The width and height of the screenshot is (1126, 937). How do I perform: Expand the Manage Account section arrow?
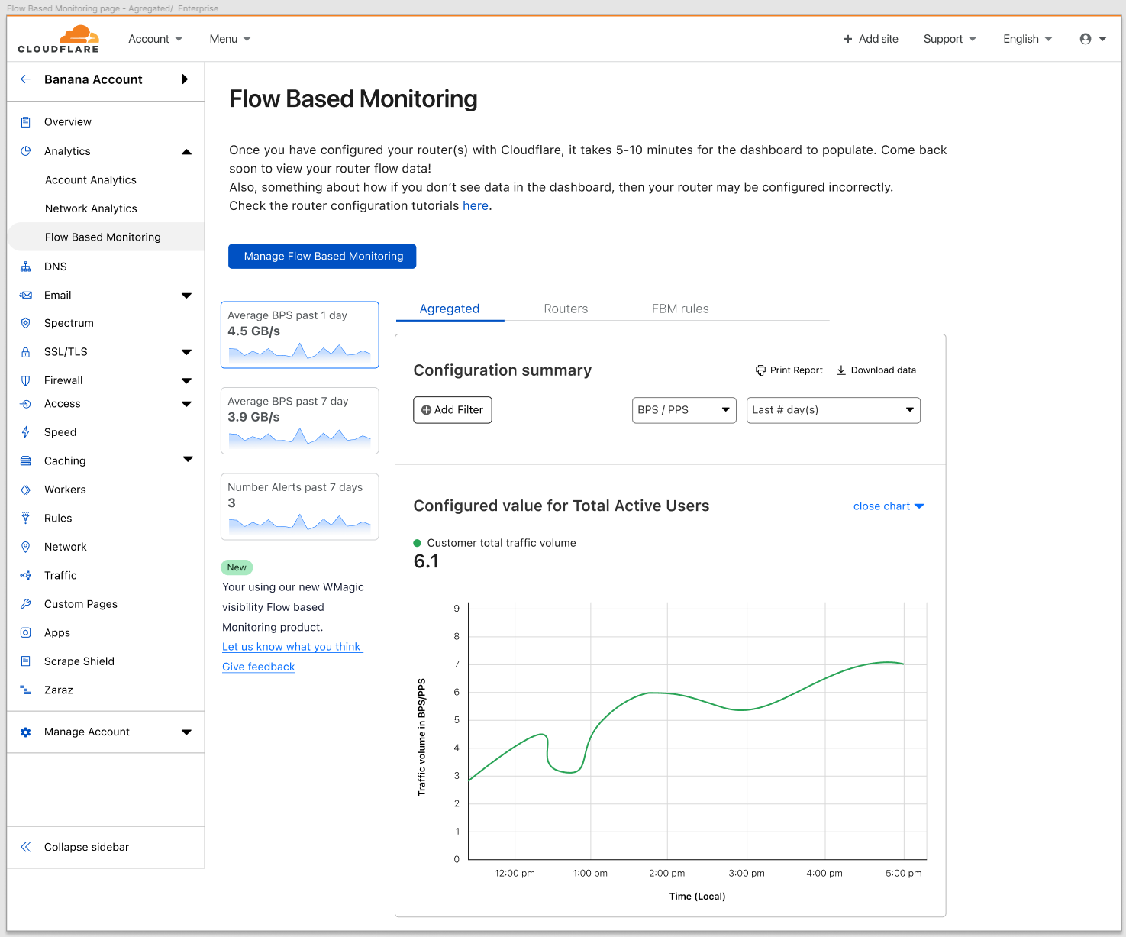[186, 732]
